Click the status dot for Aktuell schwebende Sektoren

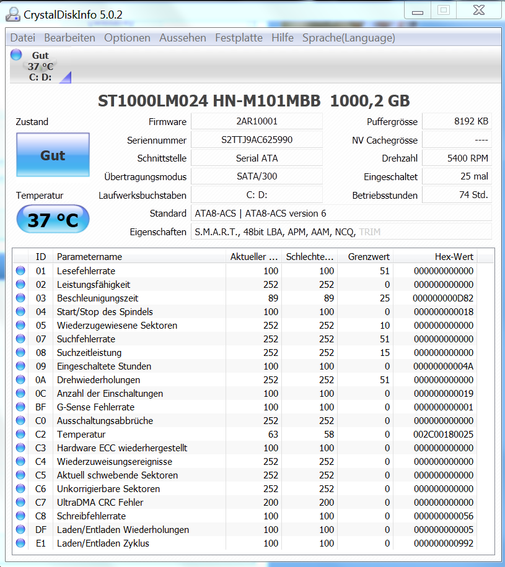[x=20, y=475]
